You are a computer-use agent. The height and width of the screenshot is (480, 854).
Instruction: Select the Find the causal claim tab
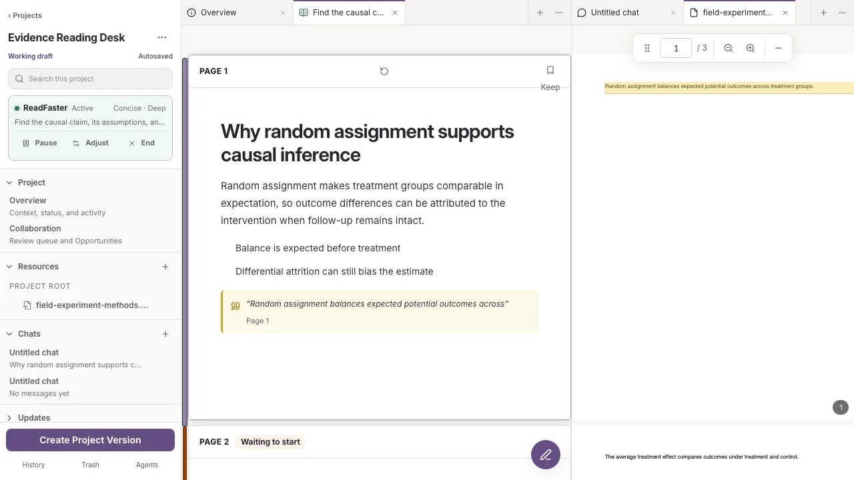coord(349,13)
